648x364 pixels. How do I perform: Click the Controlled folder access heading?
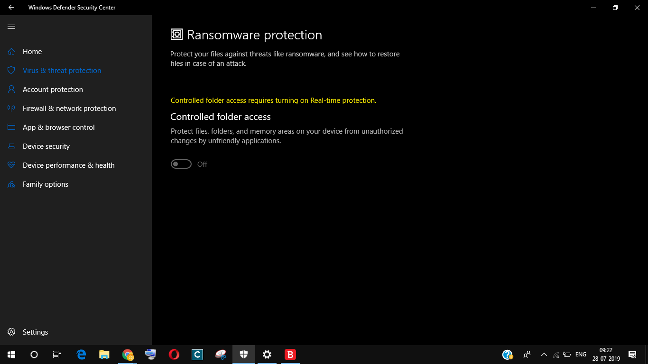[x=221, y=117]
